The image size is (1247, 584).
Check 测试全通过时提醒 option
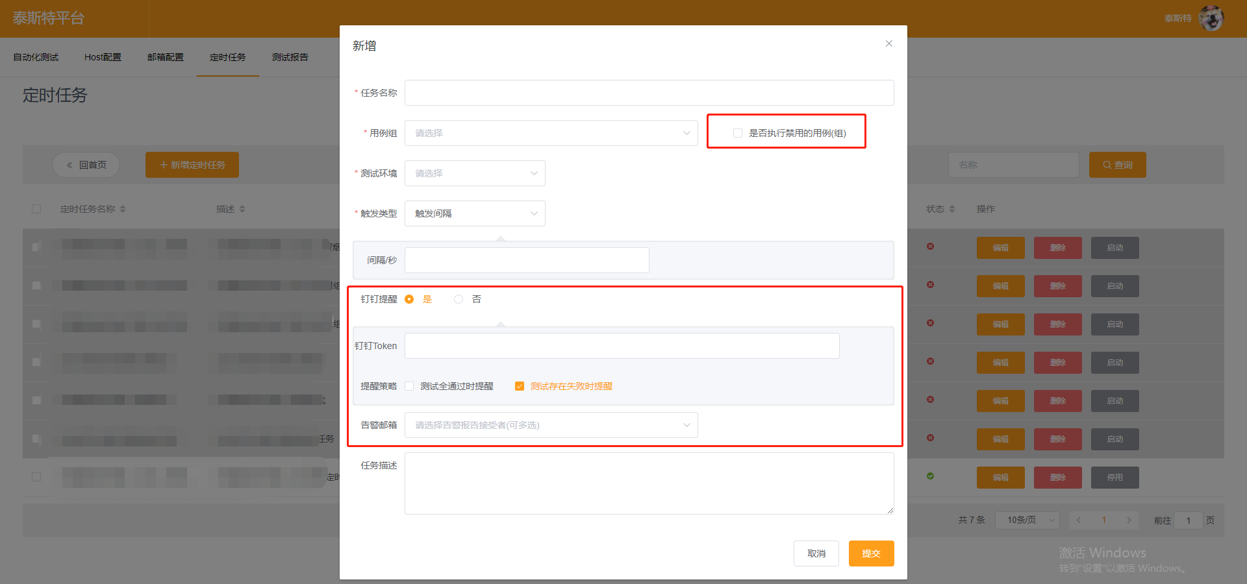pyautogui.click(x=409, y=386)
